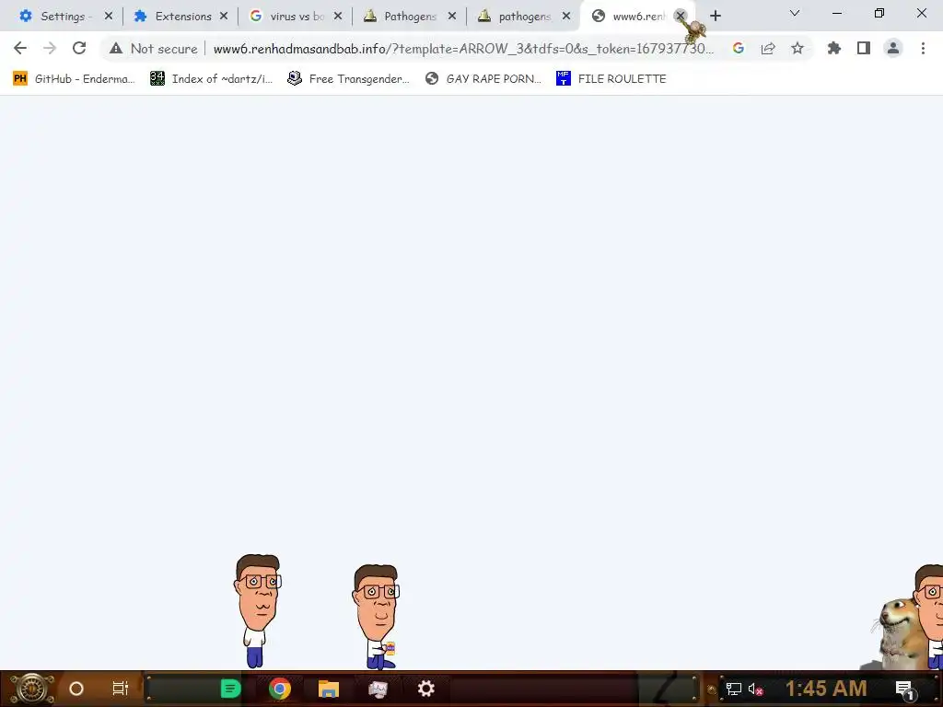This screenshot has height=707, width=943.
Task: Minimize the Chrome window
Action: coord(836,13)
